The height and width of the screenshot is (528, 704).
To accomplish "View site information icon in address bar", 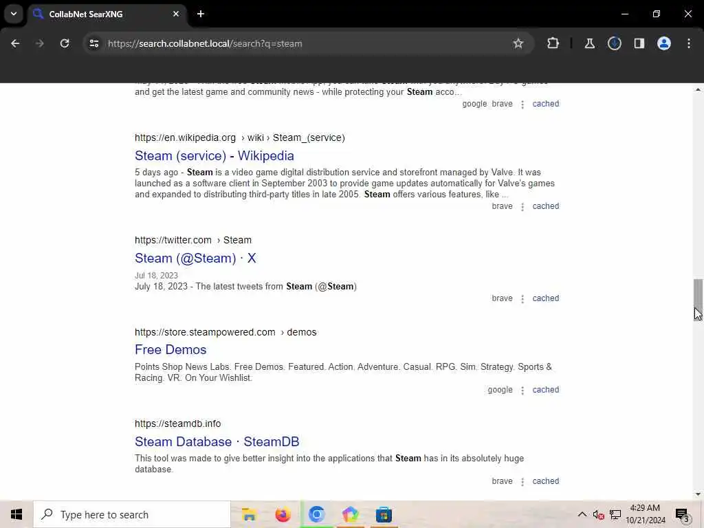I will click(93, 43).
